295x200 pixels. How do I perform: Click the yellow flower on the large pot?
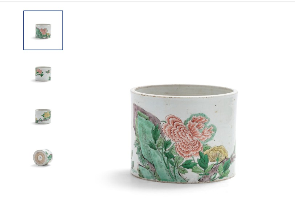point(216,154)
